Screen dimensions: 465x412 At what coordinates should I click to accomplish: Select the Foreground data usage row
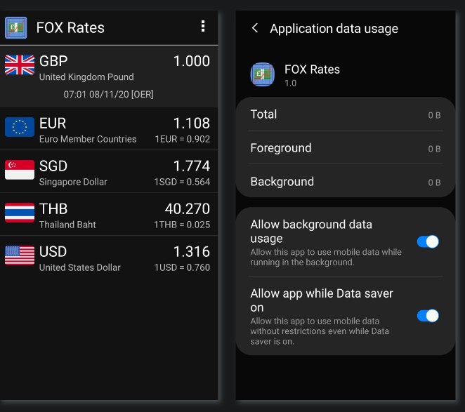345,148
